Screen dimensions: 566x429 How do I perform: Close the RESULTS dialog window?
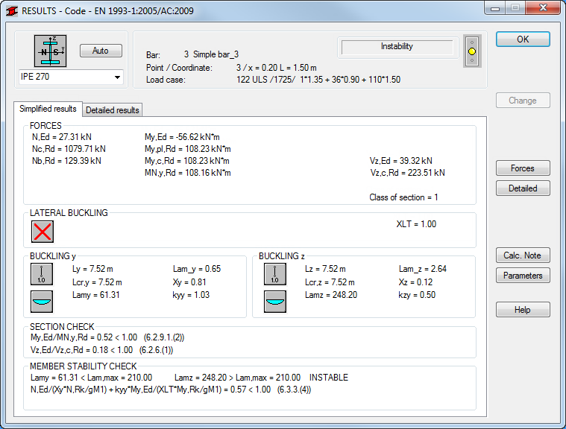tap(543, 8)
